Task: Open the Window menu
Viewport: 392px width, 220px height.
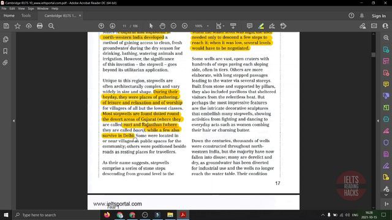Action: pos(43,9)
